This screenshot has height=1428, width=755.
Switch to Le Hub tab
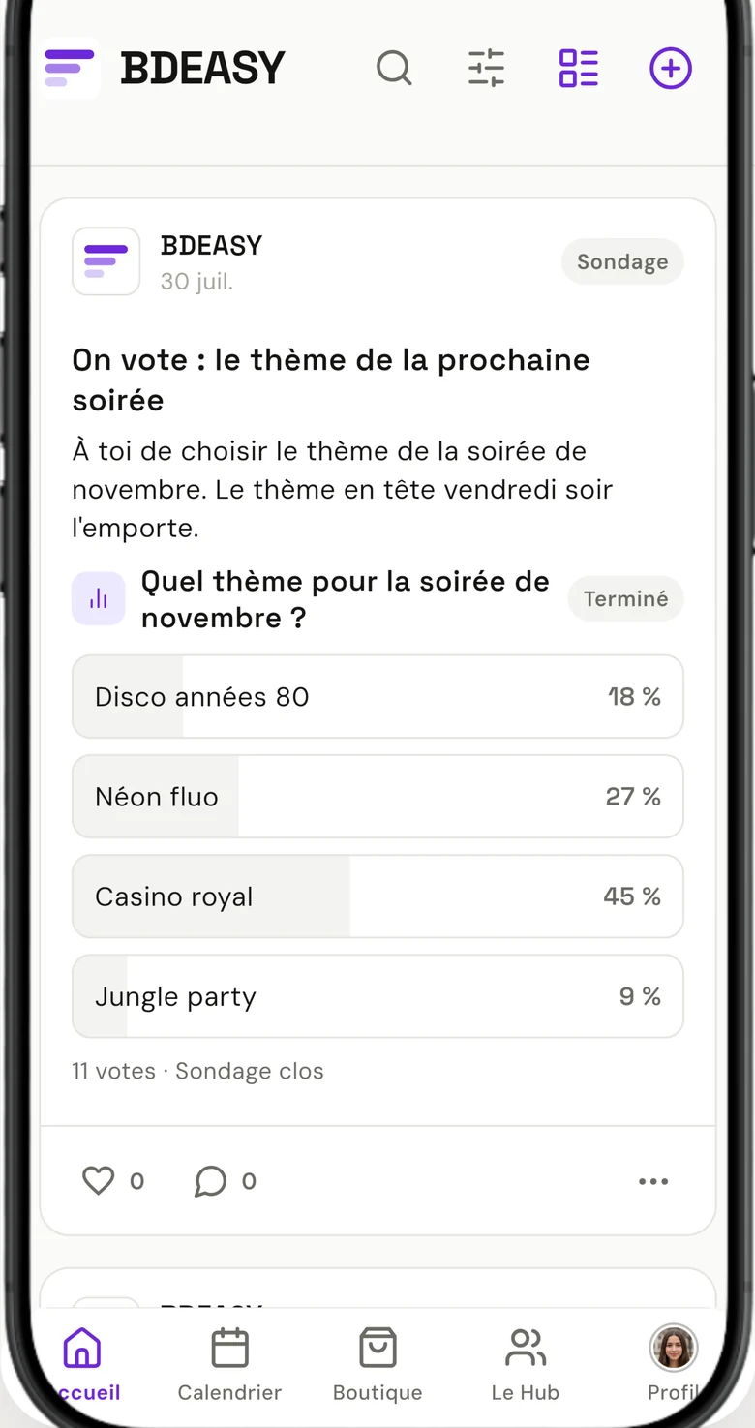point(526,1365)
